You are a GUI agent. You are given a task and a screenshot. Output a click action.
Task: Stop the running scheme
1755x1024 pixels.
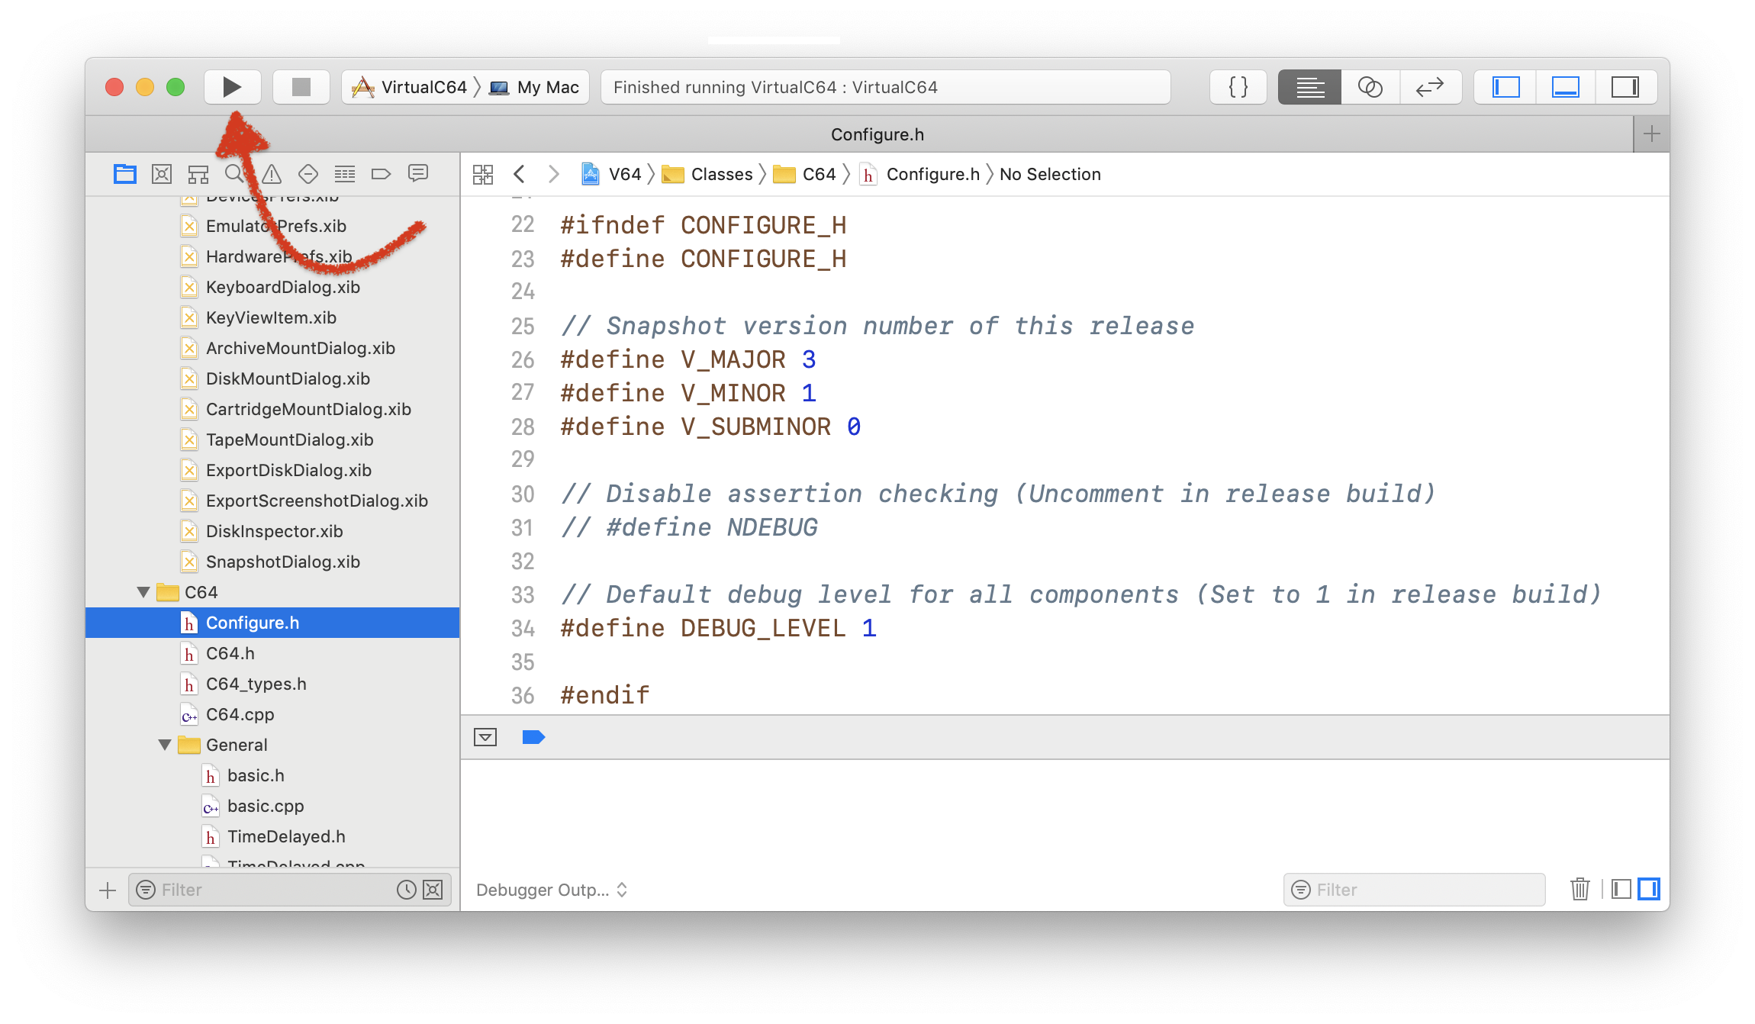click(x=301, y=87)
